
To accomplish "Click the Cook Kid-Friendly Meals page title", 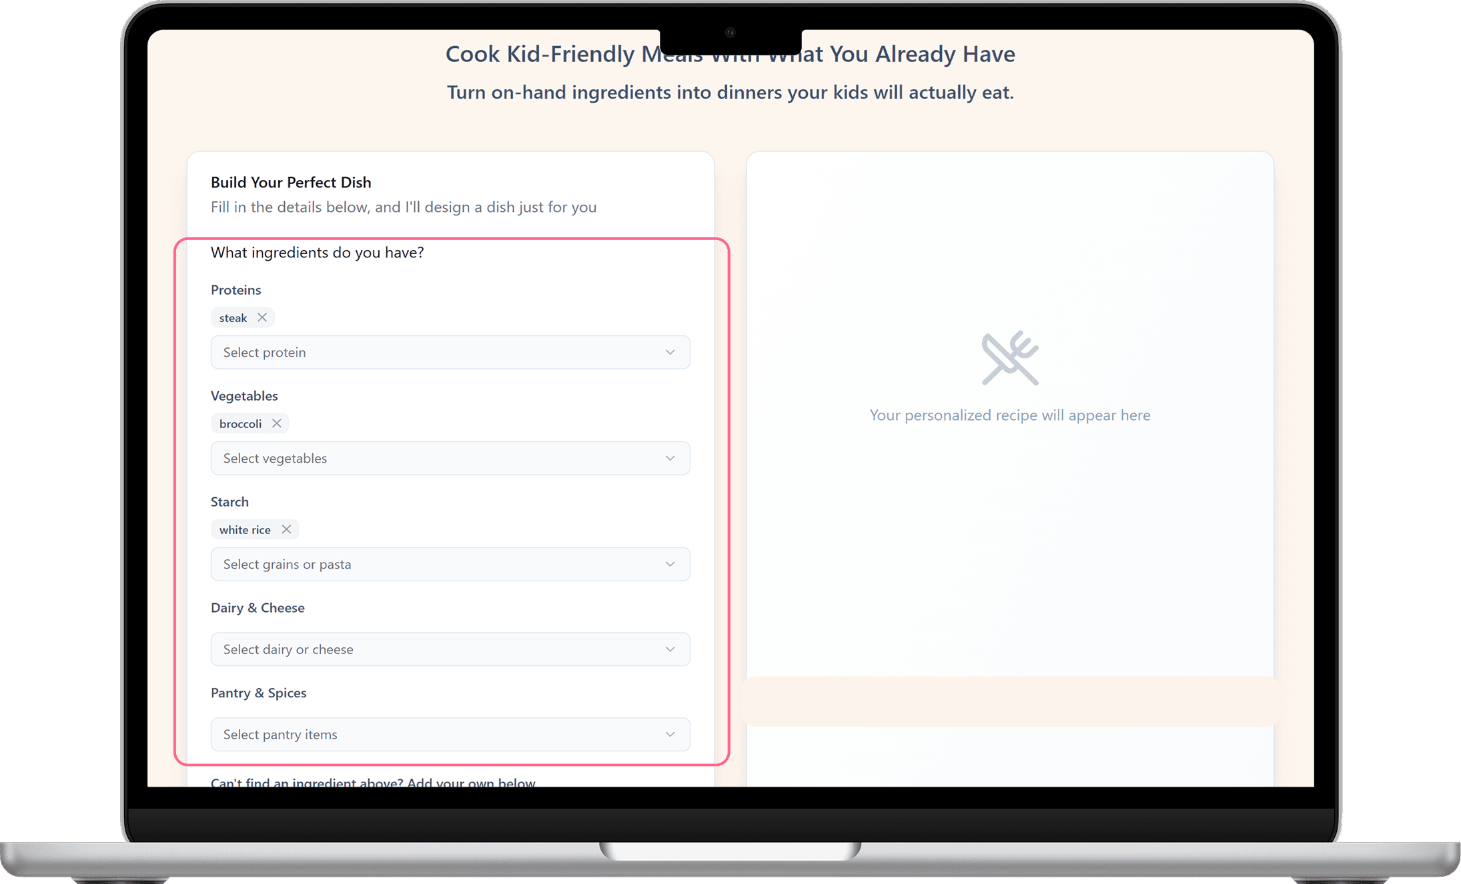I will pyautogui.click(x=730, y=54).
